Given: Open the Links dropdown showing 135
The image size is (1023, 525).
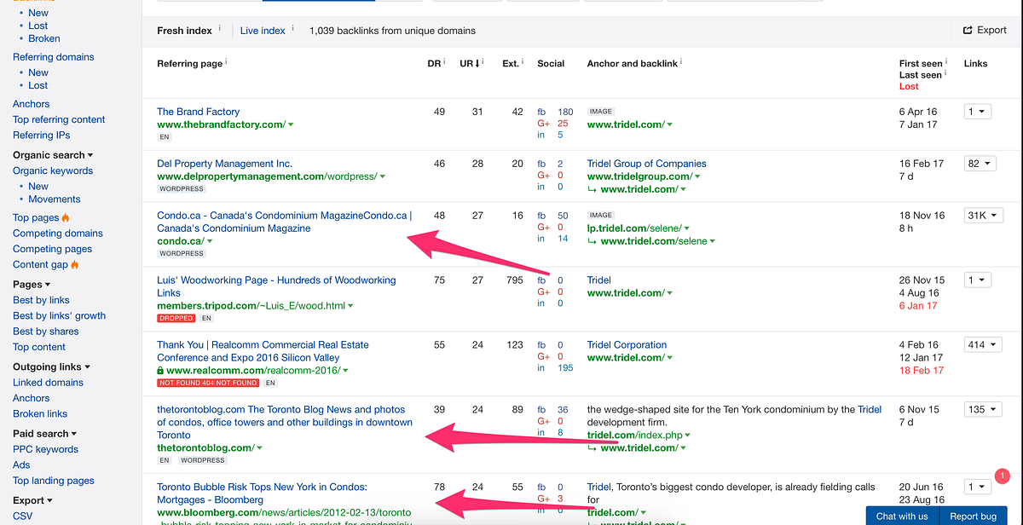Looking at the screenshot, I should pyautogui.click(x=983, y=410).
